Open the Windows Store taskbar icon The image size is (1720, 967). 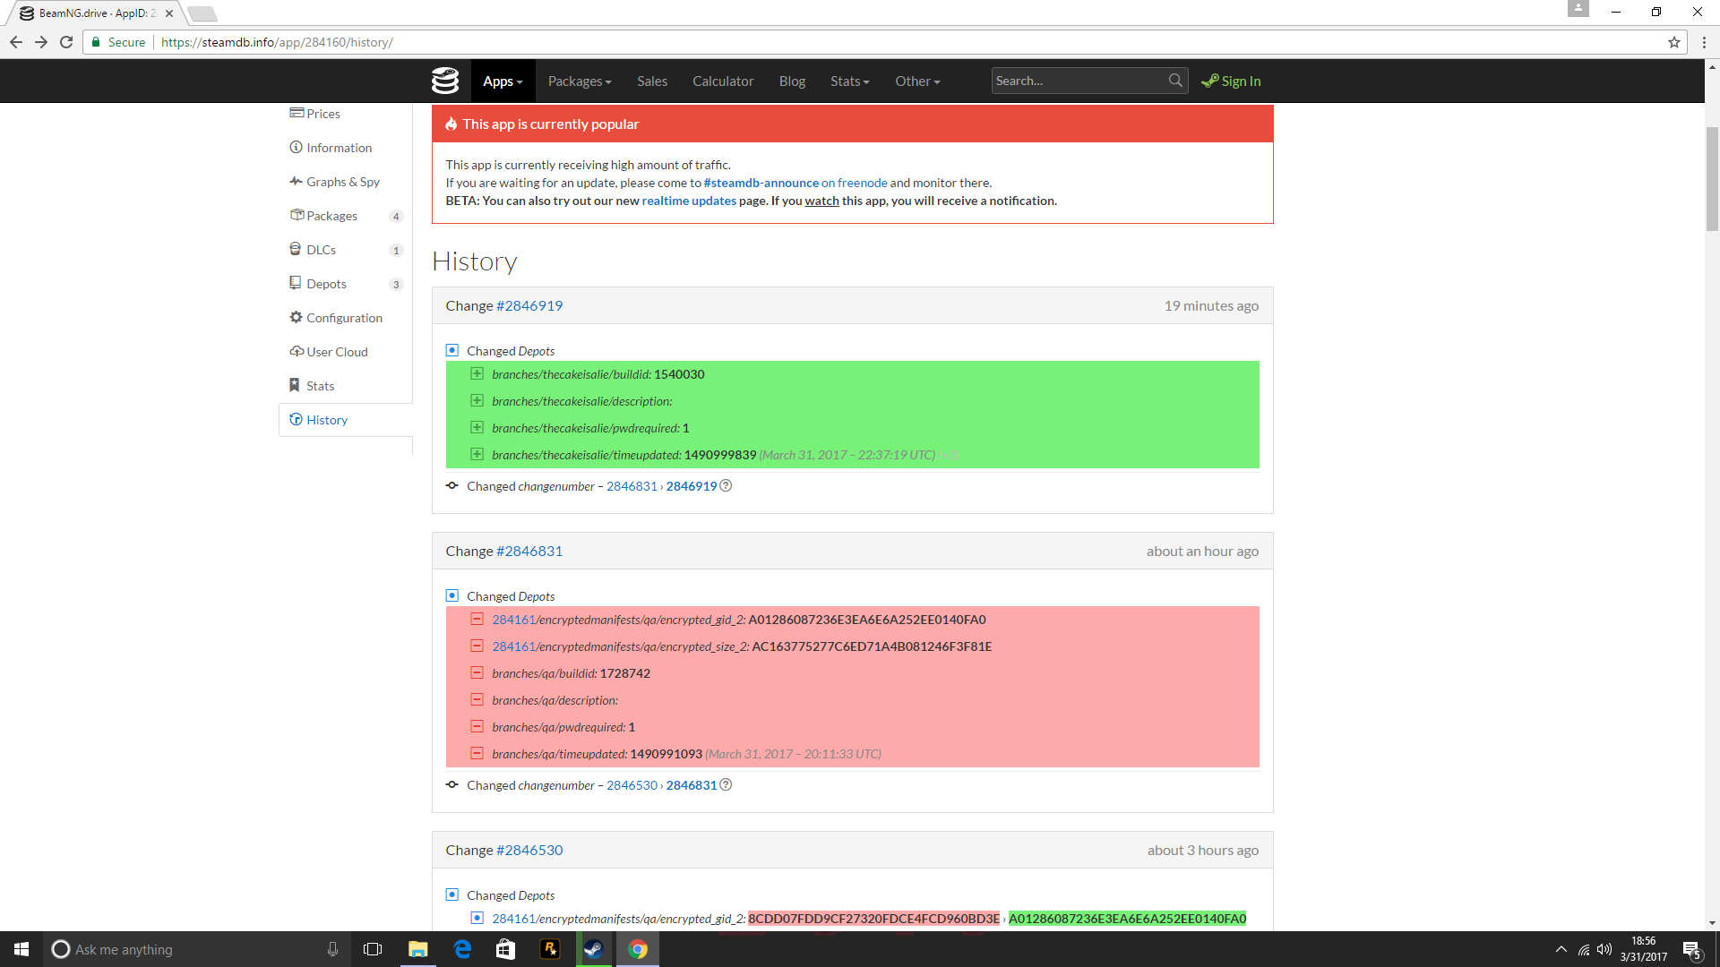pos(505,949)
